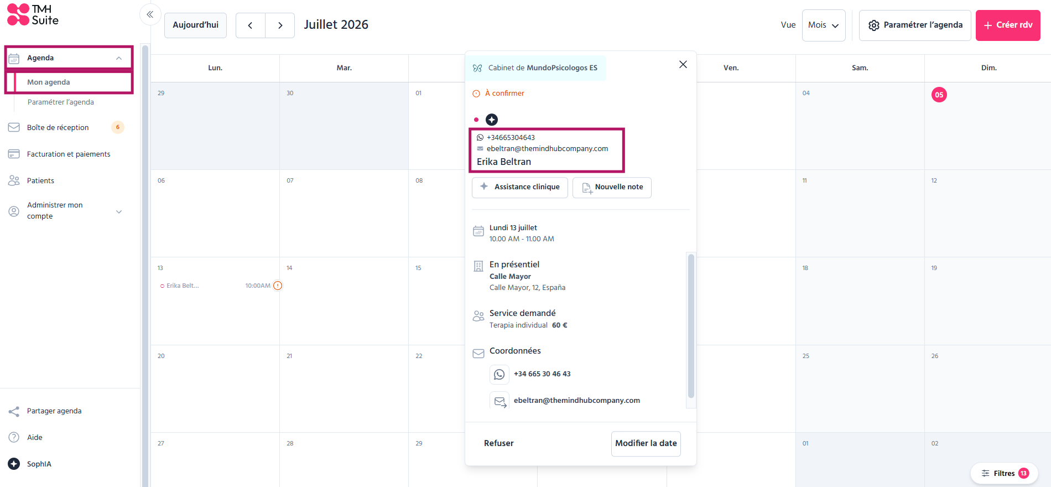Click Refuser to decline the appointment
This screenshot has width=1051, height=487.
click(x=499, y=443)
